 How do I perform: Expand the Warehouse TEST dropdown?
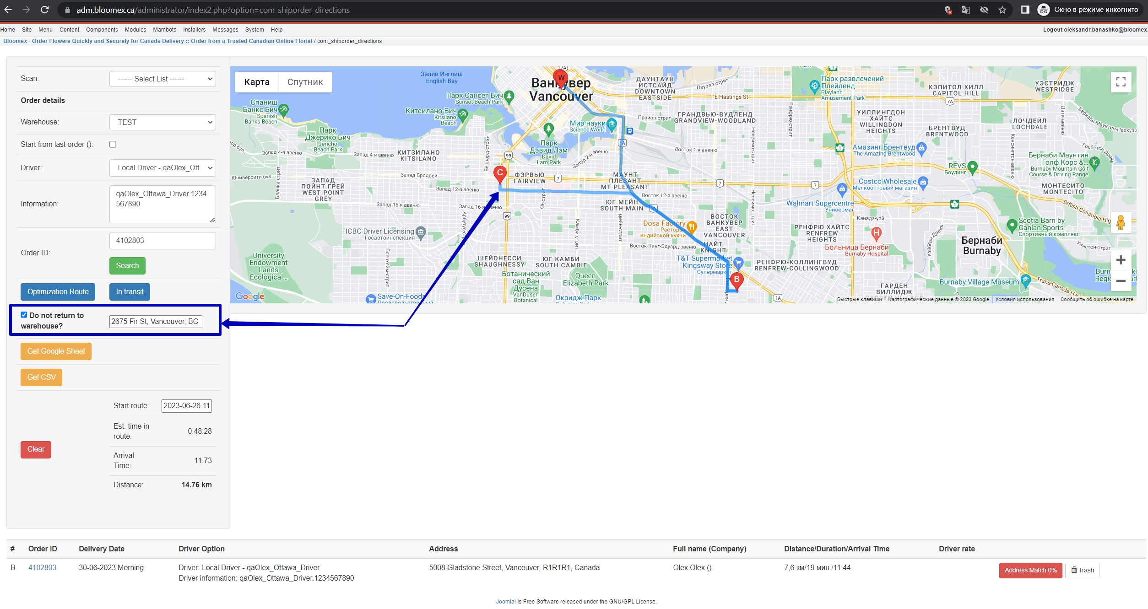(162, 122)
